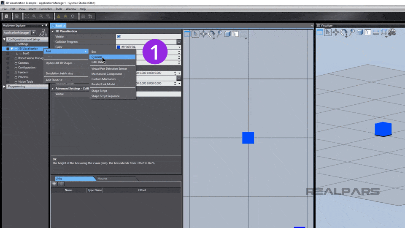Image resolution: width=405 pixels, height=228 pixels.
Task: Toggle the Visible checkbox under 3D Visualization
Action: (119, 36)
